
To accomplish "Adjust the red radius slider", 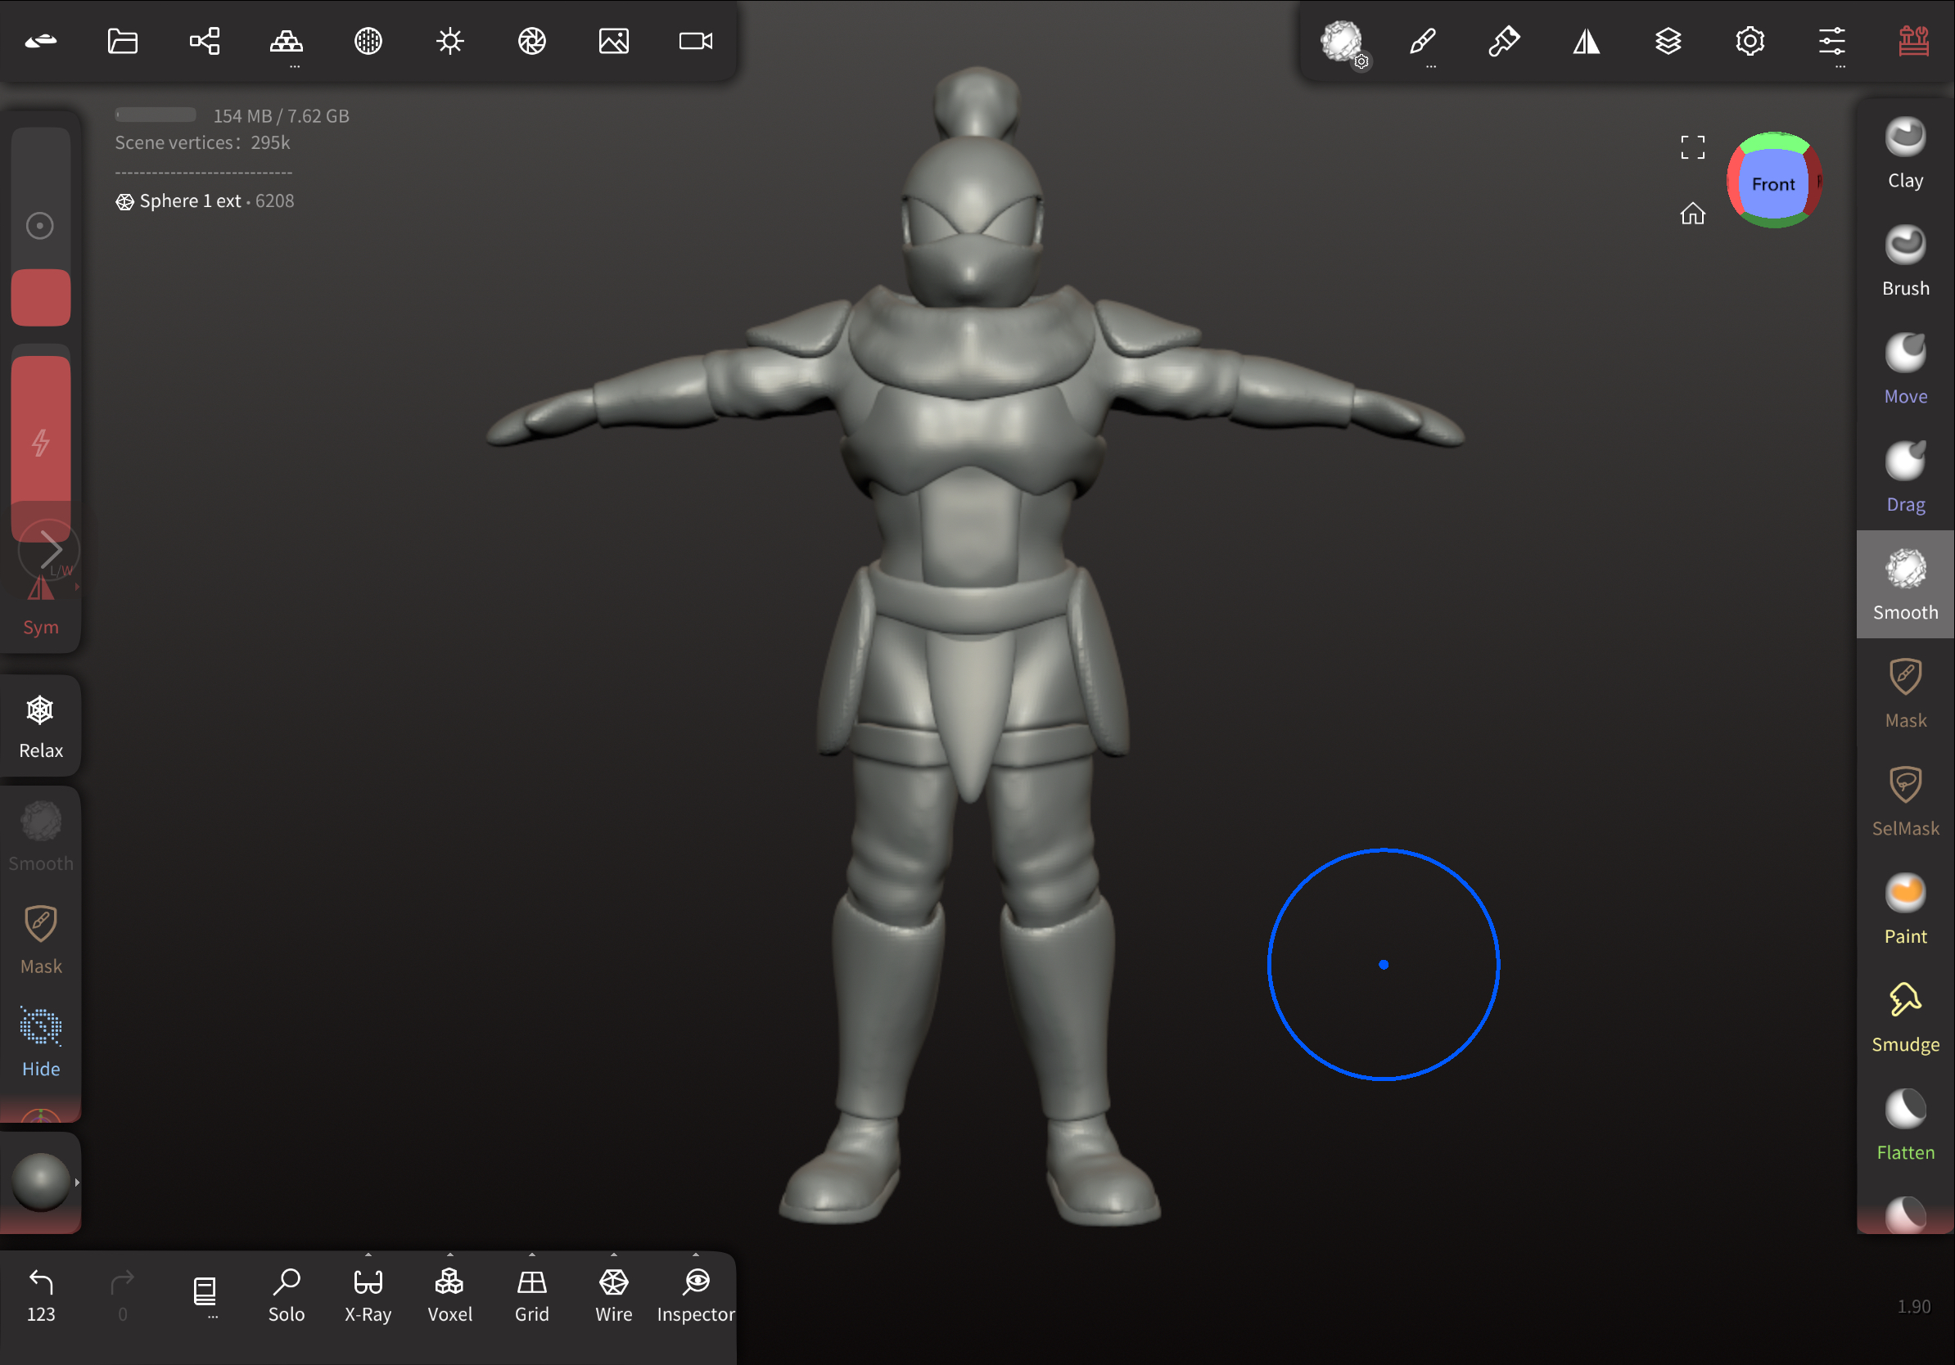I will tap(41, 227).
